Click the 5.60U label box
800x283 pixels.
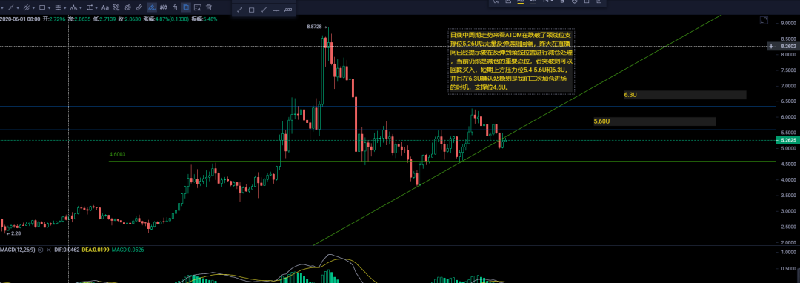pyautogui.click(x=654, y=121)
